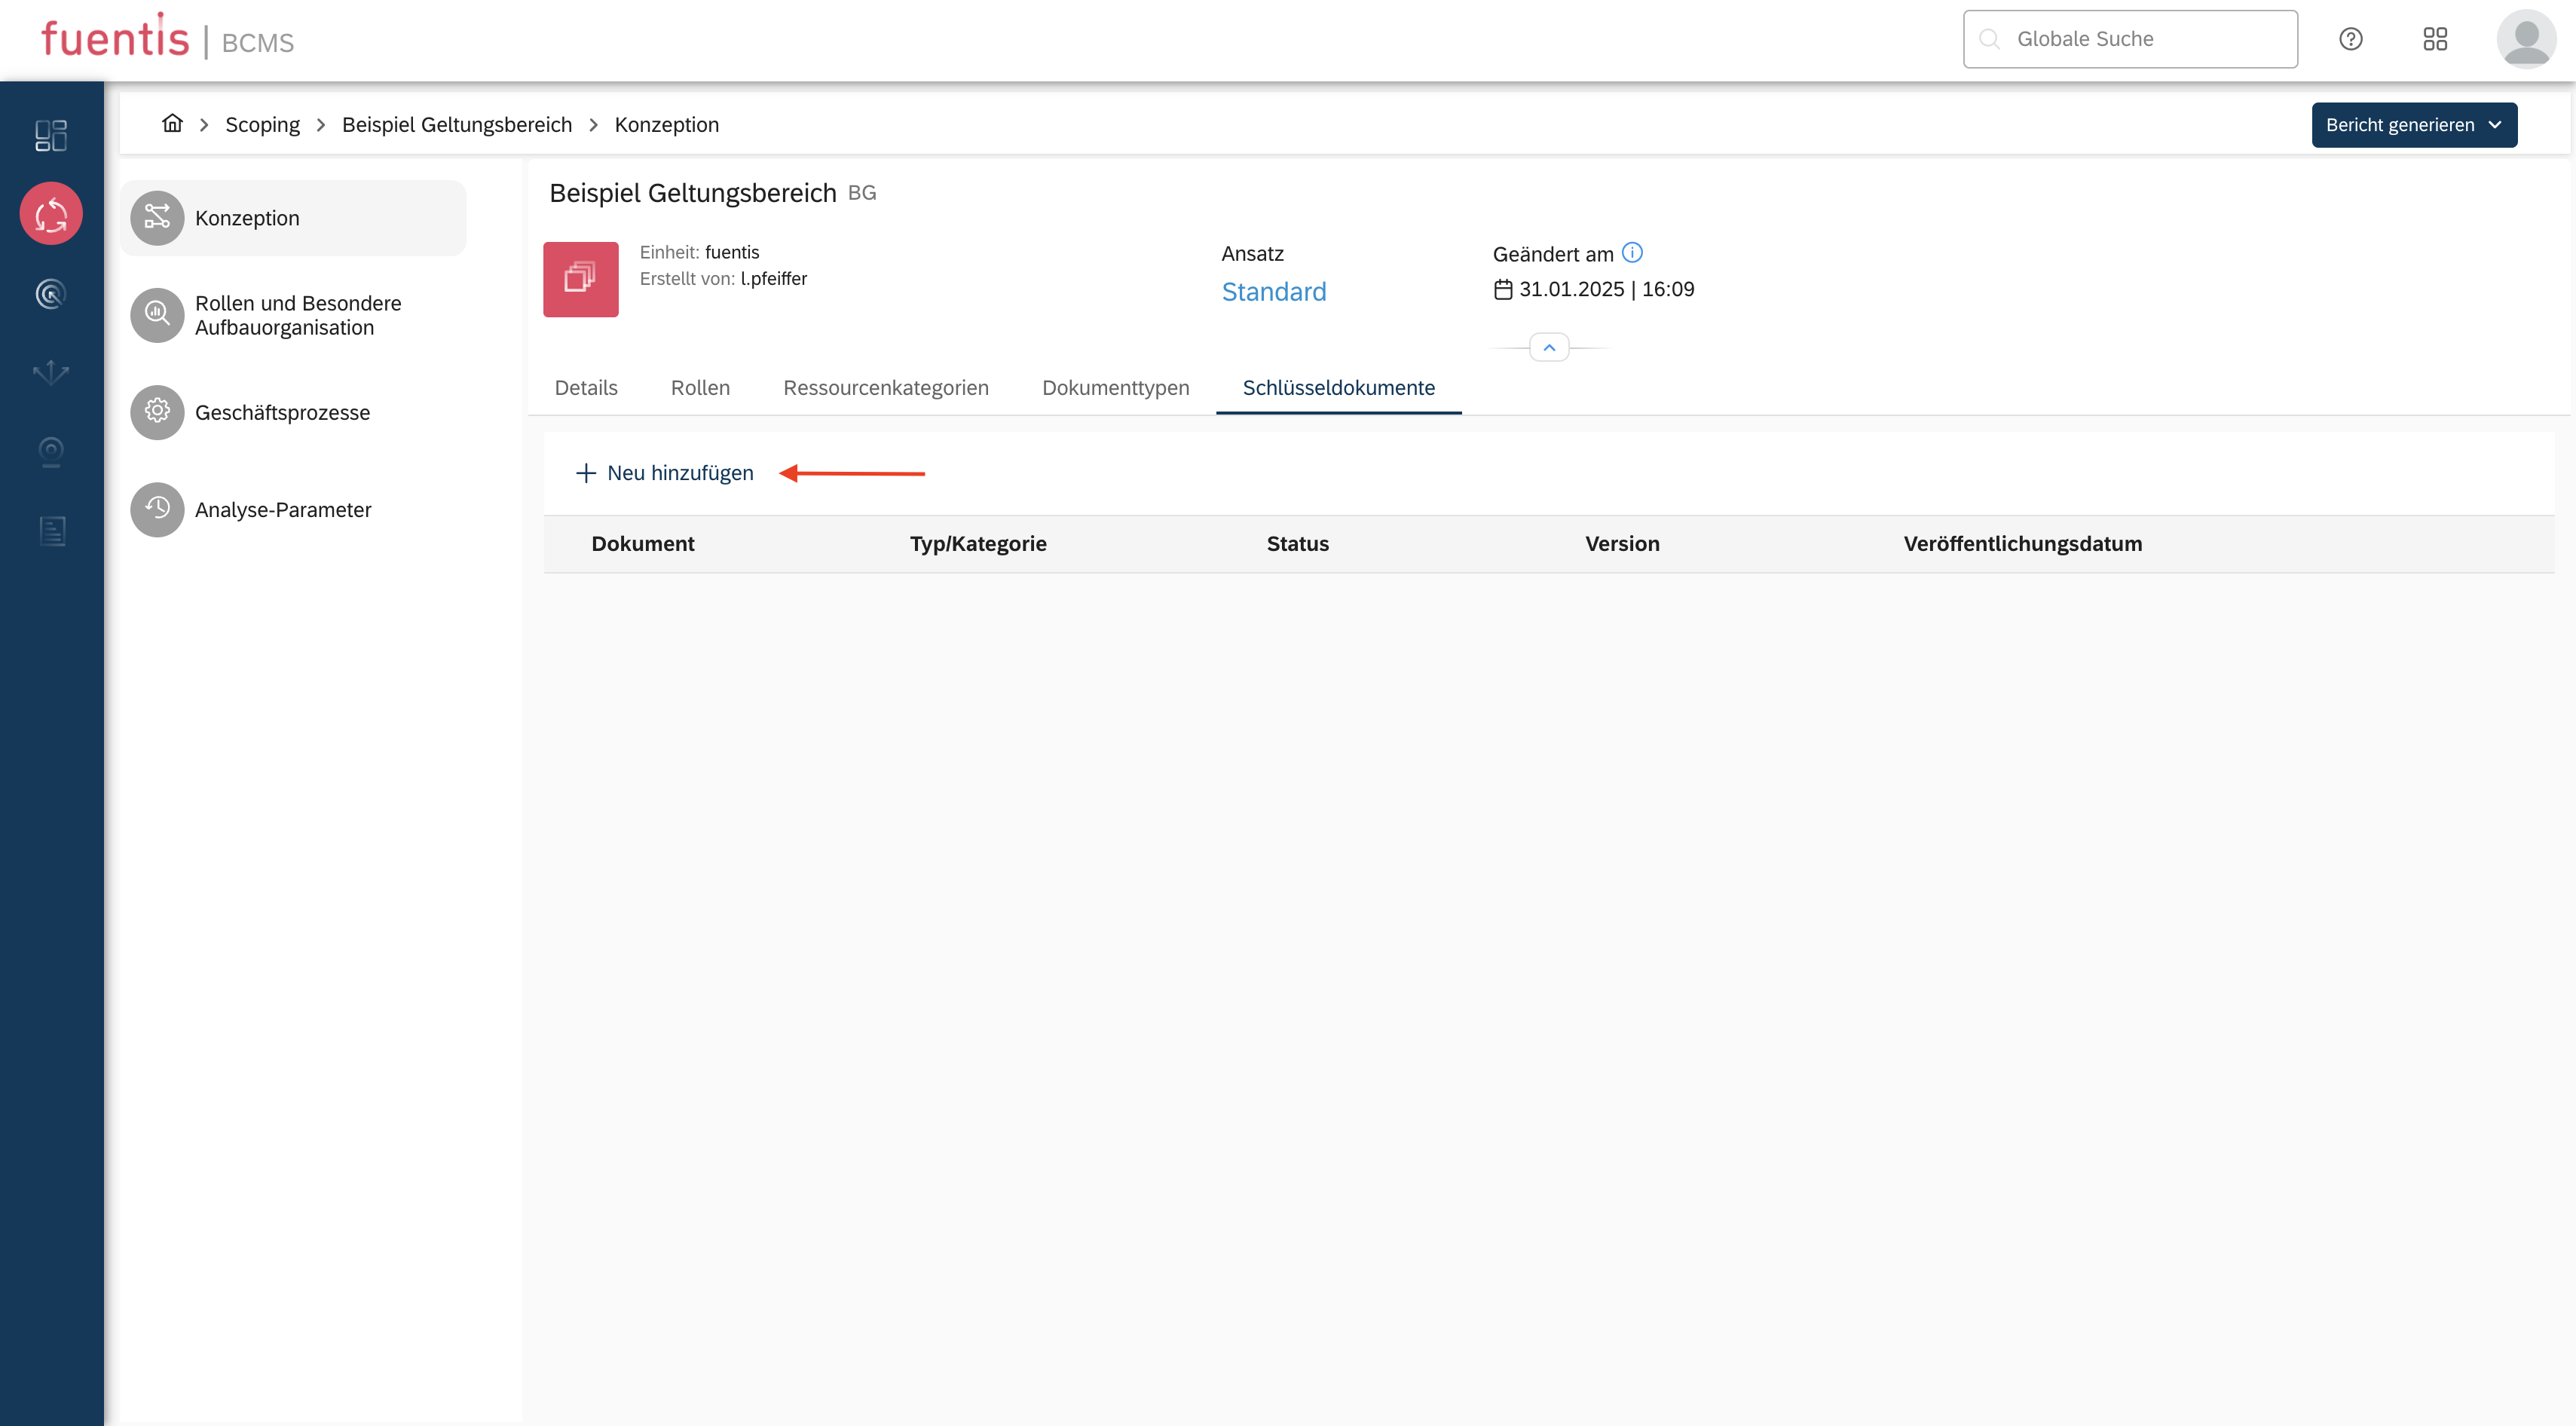Click the help question mark icon
This screenshot has height=1426, width=2576.
[2350, 39]
